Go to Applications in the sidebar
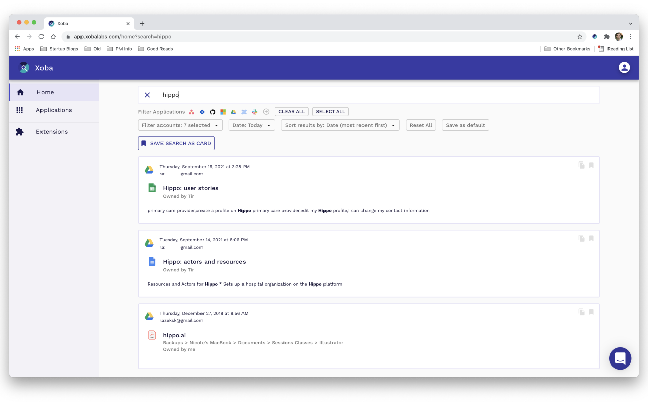Screen dimensions: 648x405 pyautogui.click(x=54, y=110)
